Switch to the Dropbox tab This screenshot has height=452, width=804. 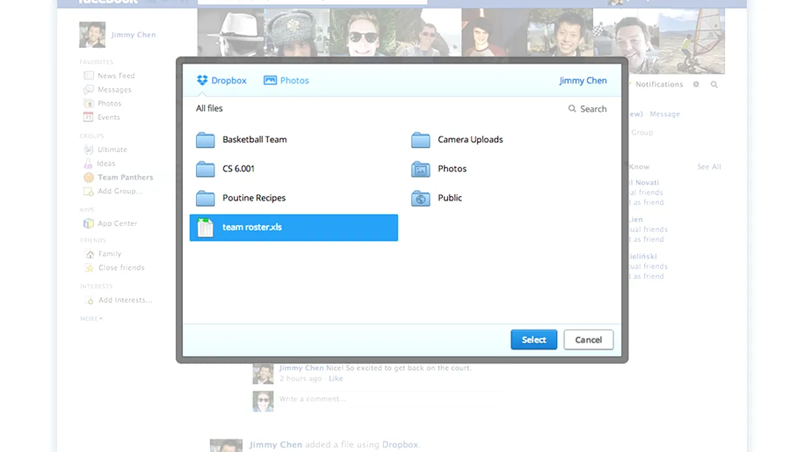pos(221,81)
